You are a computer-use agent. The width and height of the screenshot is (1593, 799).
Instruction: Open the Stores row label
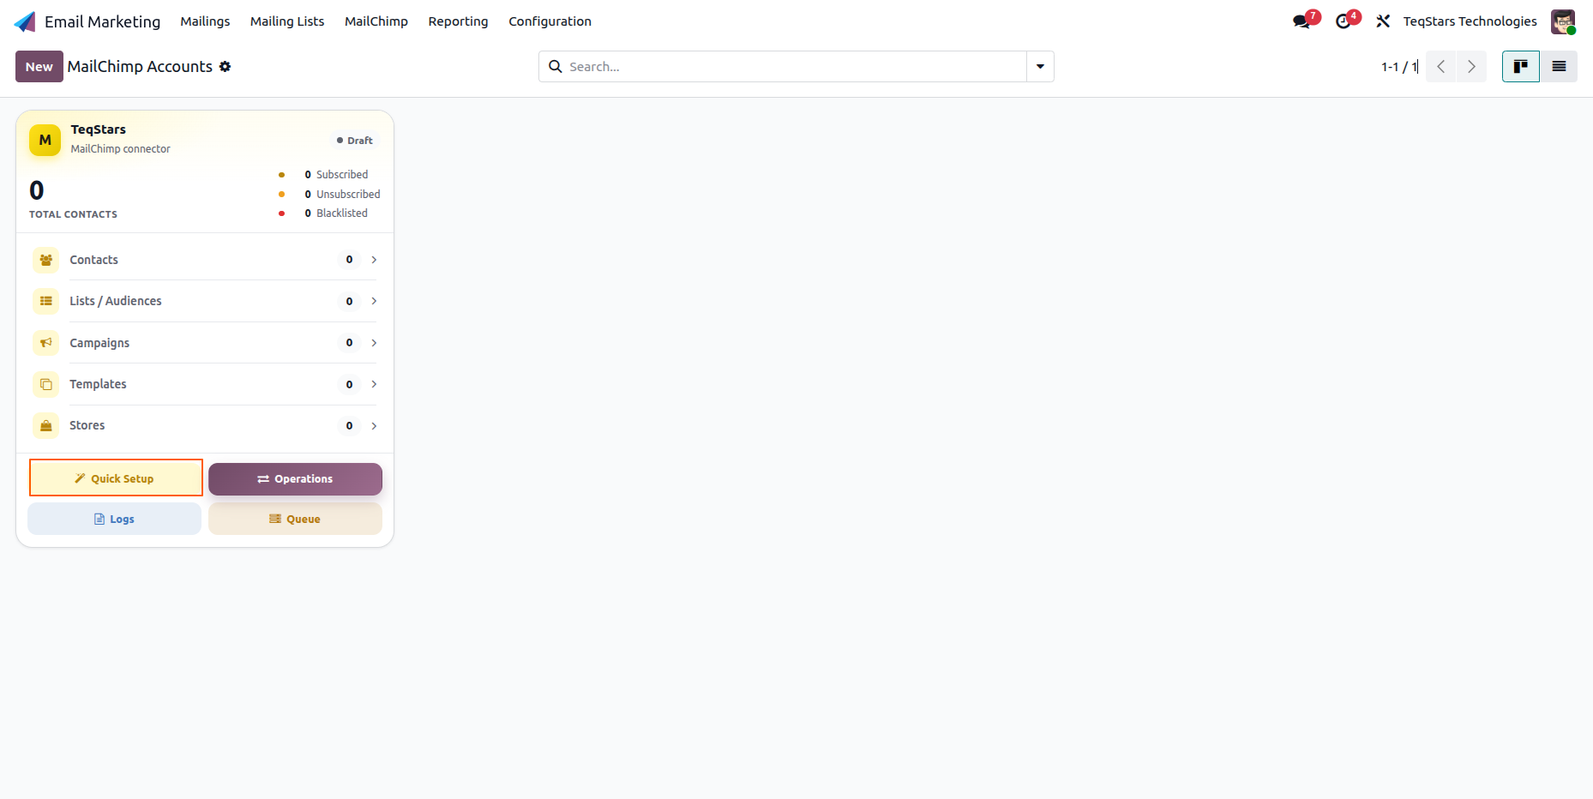pyautogui.click(x=87, y=425)
